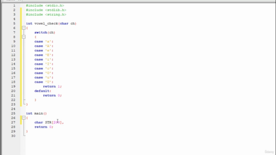This screenshot has height=155, width=276.
Task: Click the 'default:' label
Action: point(43,91)
